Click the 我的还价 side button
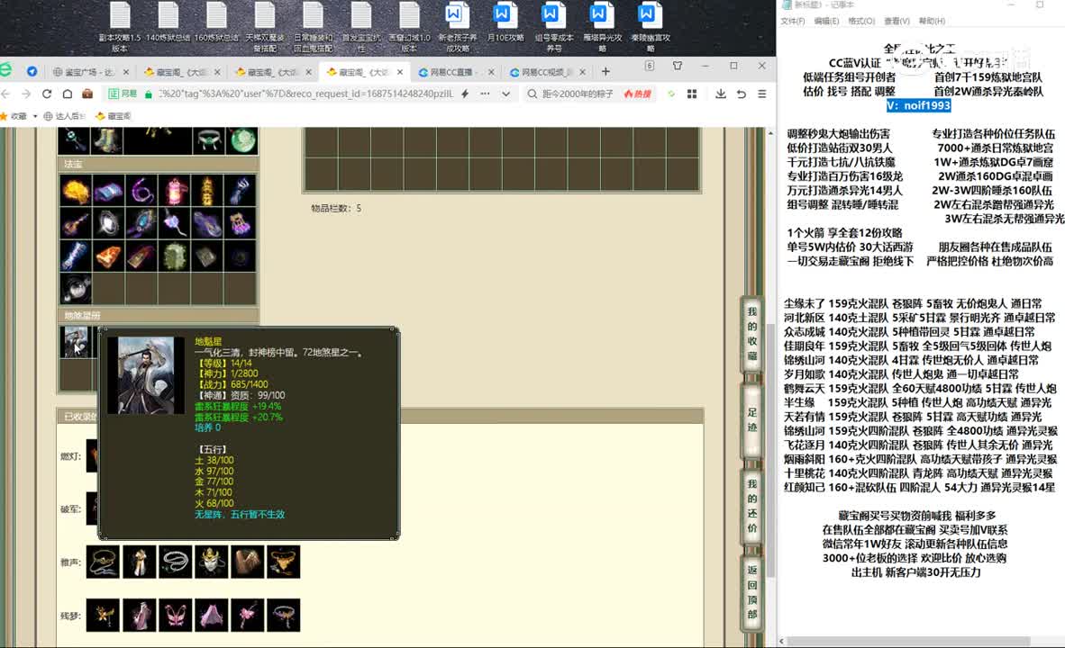The height and width of the screenshot is (648, 1065). 751,506
